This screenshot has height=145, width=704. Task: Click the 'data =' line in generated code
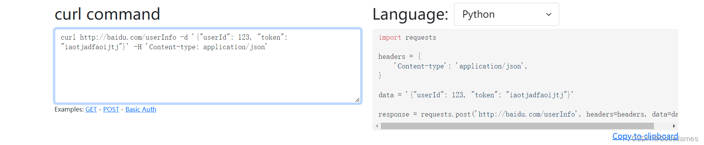[476, 95]
